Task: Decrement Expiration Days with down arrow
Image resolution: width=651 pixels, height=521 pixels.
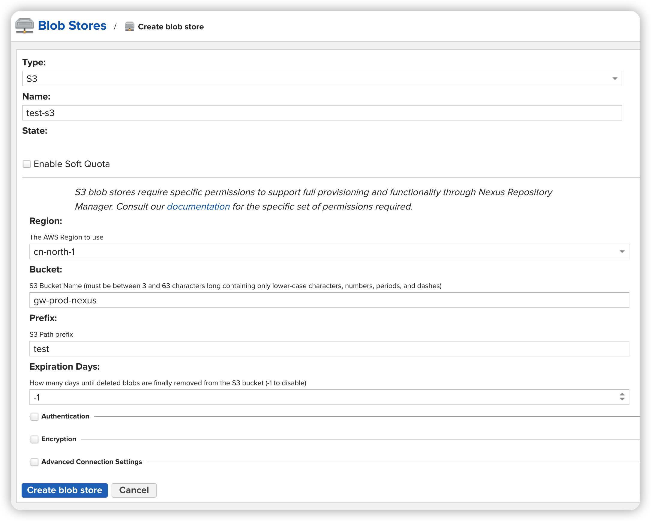Action: point(622,399)
